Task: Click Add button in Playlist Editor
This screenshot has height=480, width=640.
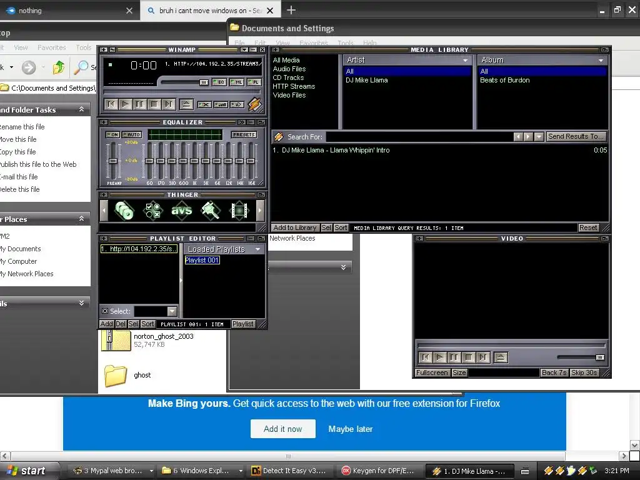Action: 106,324
